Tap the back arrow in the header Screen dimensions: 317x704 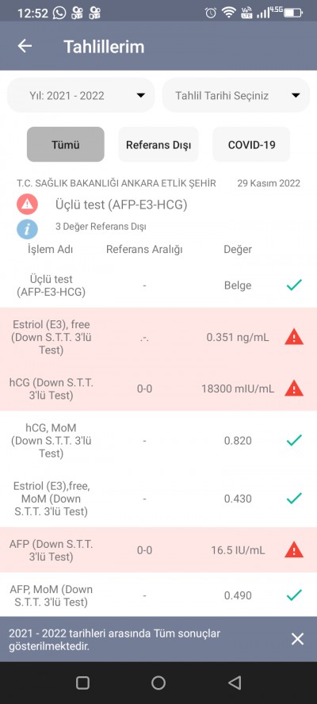coord(25,46)
